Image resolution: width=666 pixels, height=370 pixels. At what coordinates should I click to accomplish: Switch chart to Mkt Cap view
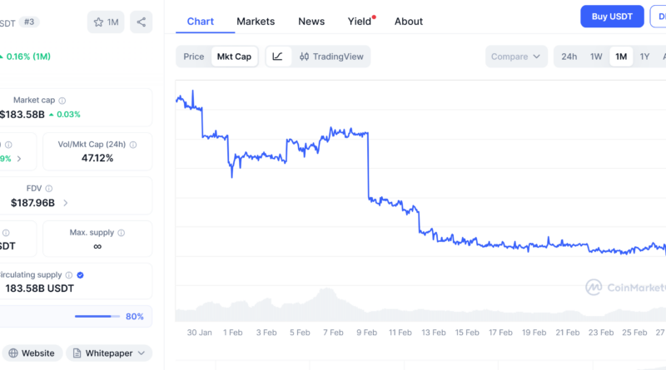(234, 57)
